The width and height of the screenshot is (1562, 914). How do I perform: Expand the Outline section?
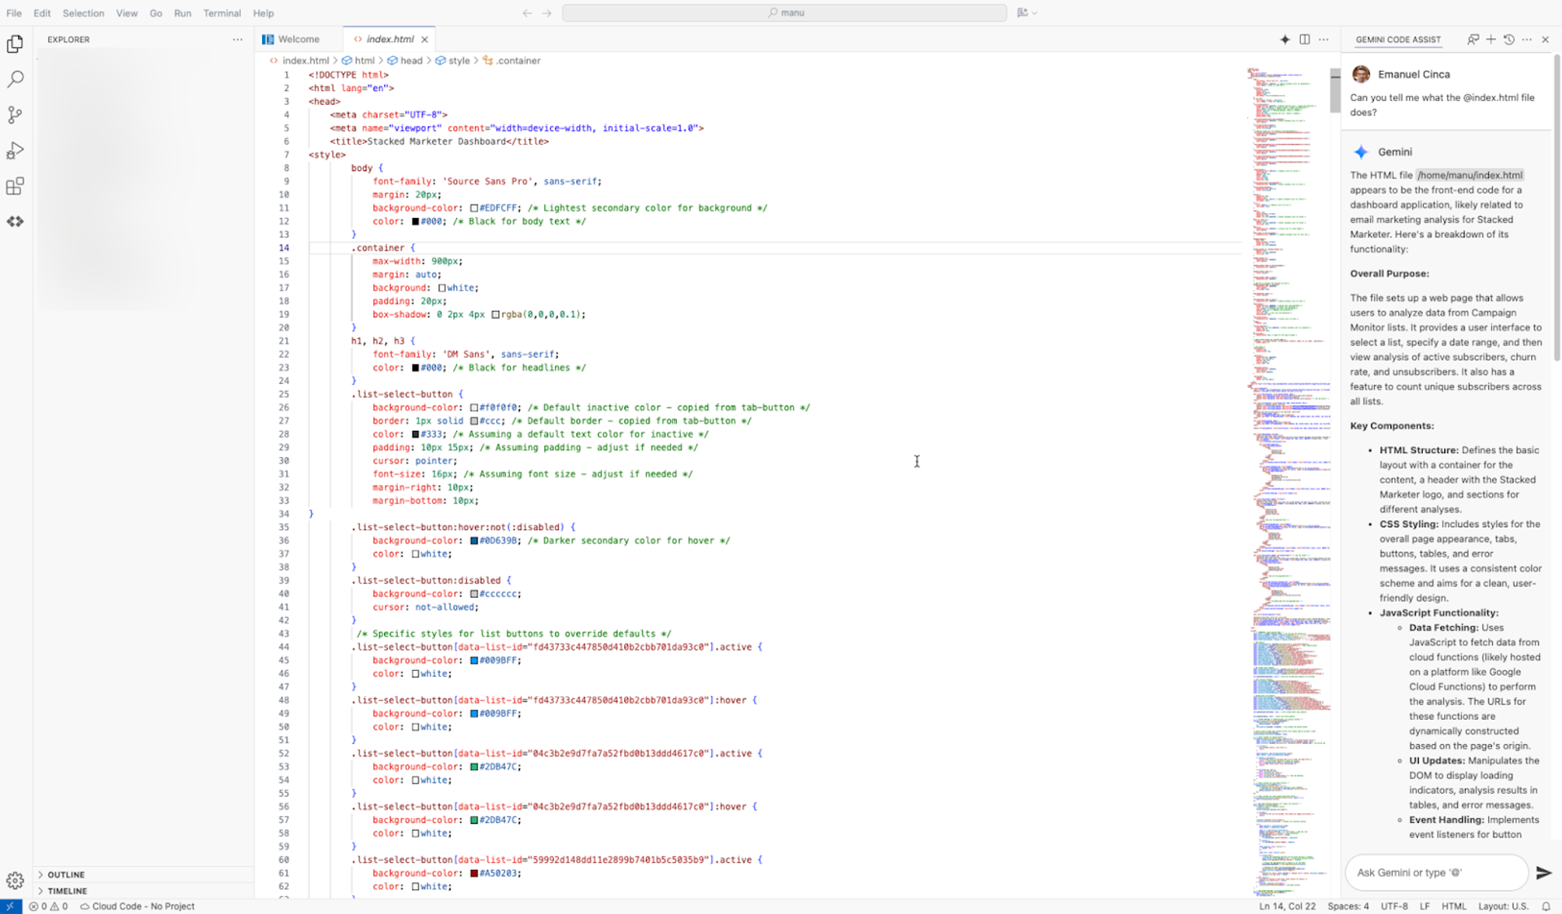point(65,875)
